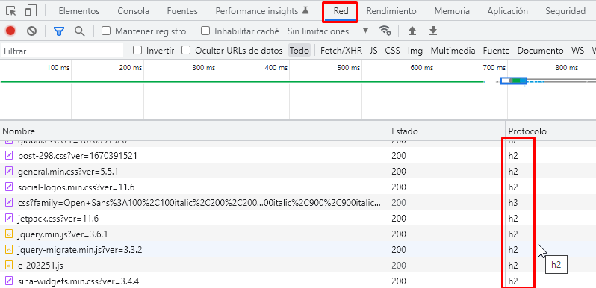
Task: Filter requests by WS type
Action: click(577, 51)
